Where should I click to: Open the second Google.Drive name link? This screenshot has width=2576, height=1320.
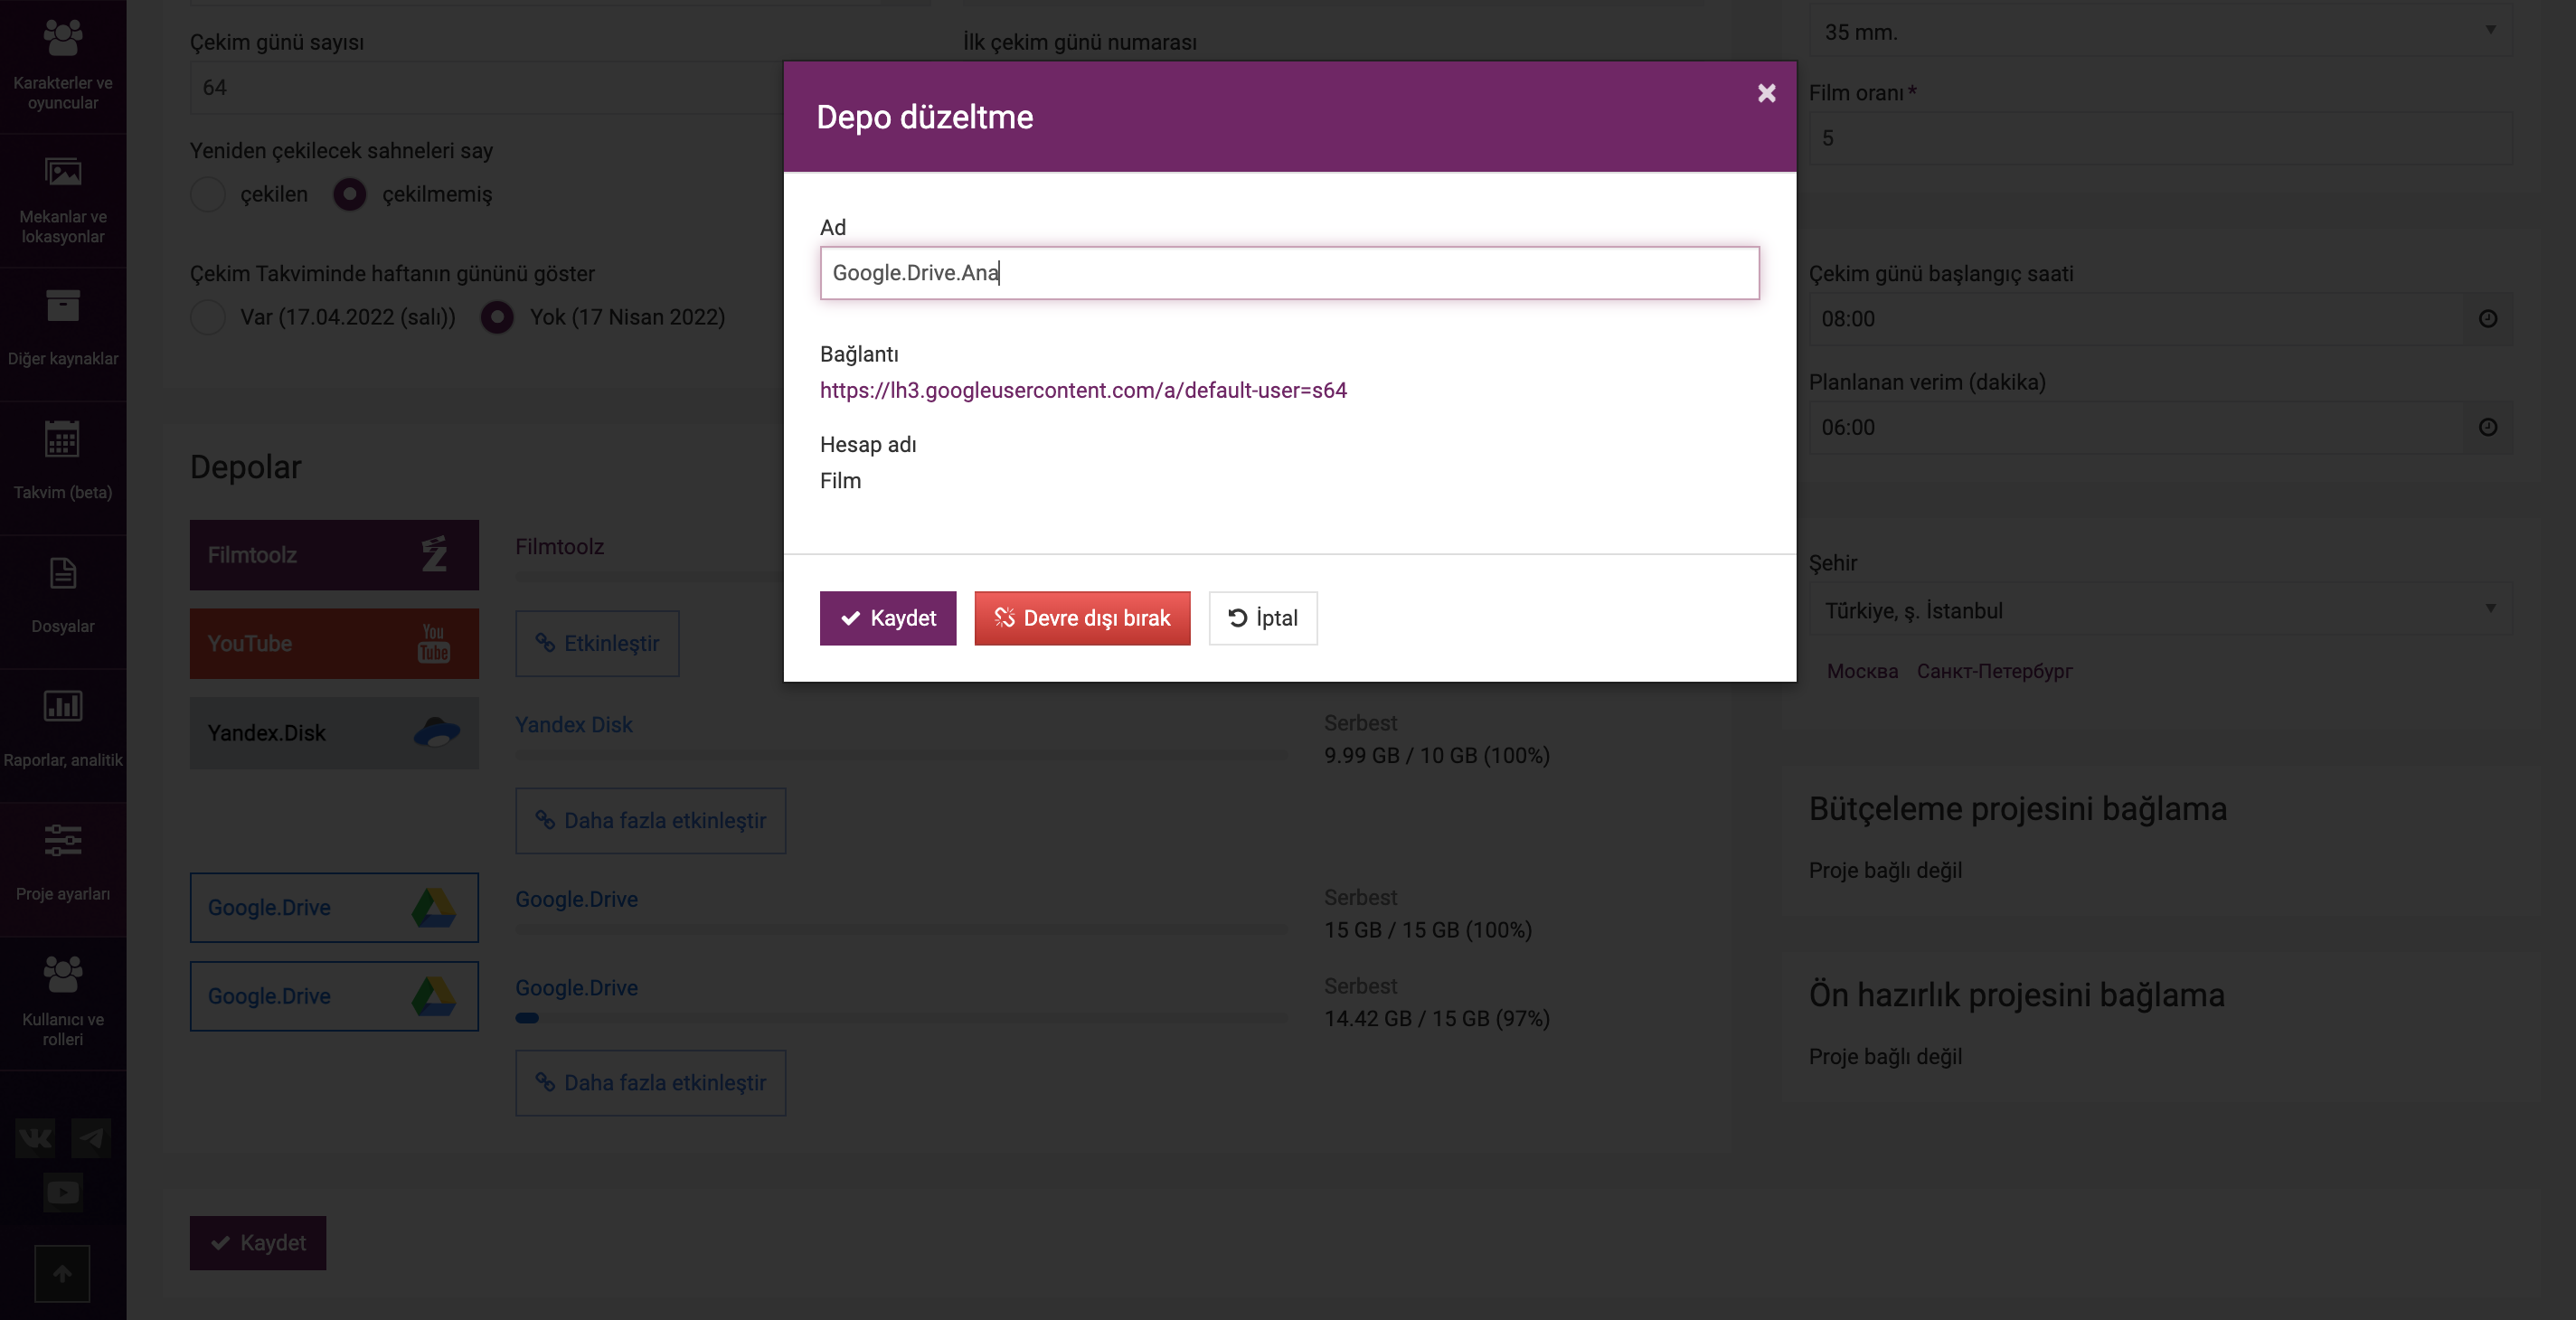coord(577,987)
